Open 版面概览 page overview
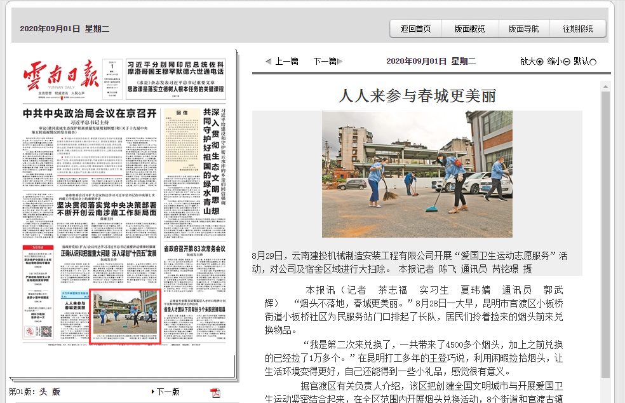Viewport: 625px width, 403px height. click(x=470, y=29)
